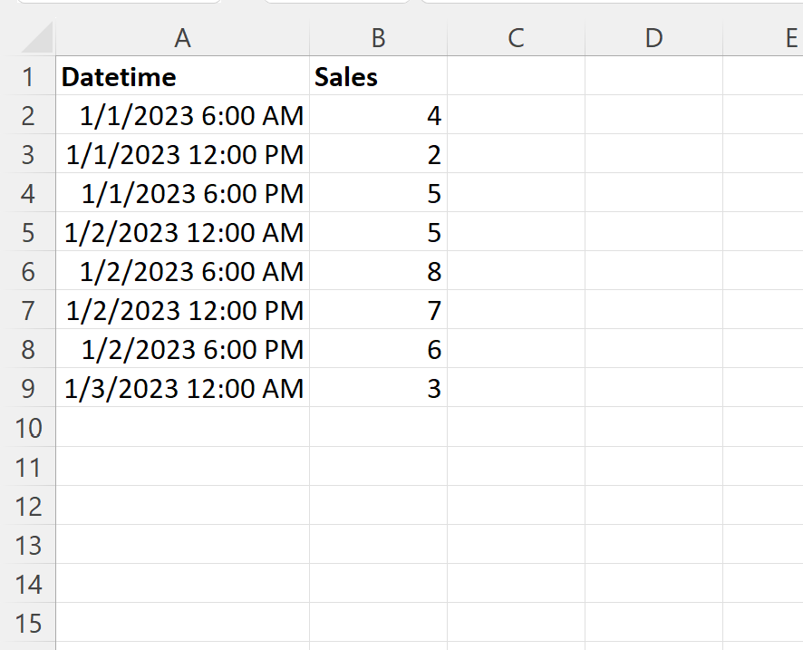Select cell with 1/3/2023 12:00 AM
This screenshot has height=650, width=803.
(x=182, y=389)
